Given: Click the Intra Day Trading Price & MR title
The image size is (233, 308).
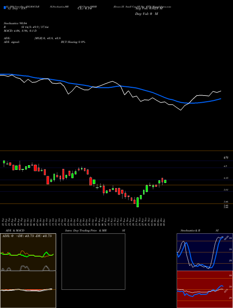Looking at the screenshot, I should point(86,231).
